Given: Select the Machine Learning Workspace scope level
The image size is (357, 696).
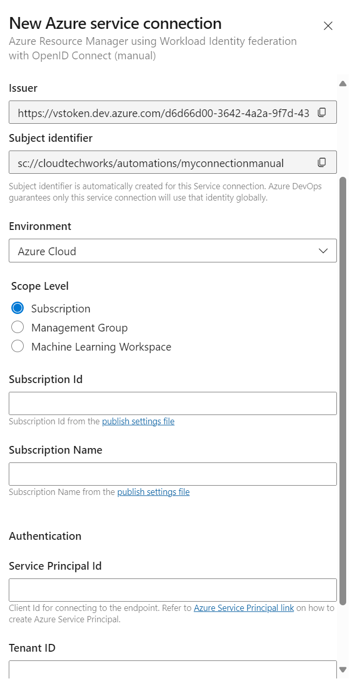Looking at the screenshot, I should [18, 346].
